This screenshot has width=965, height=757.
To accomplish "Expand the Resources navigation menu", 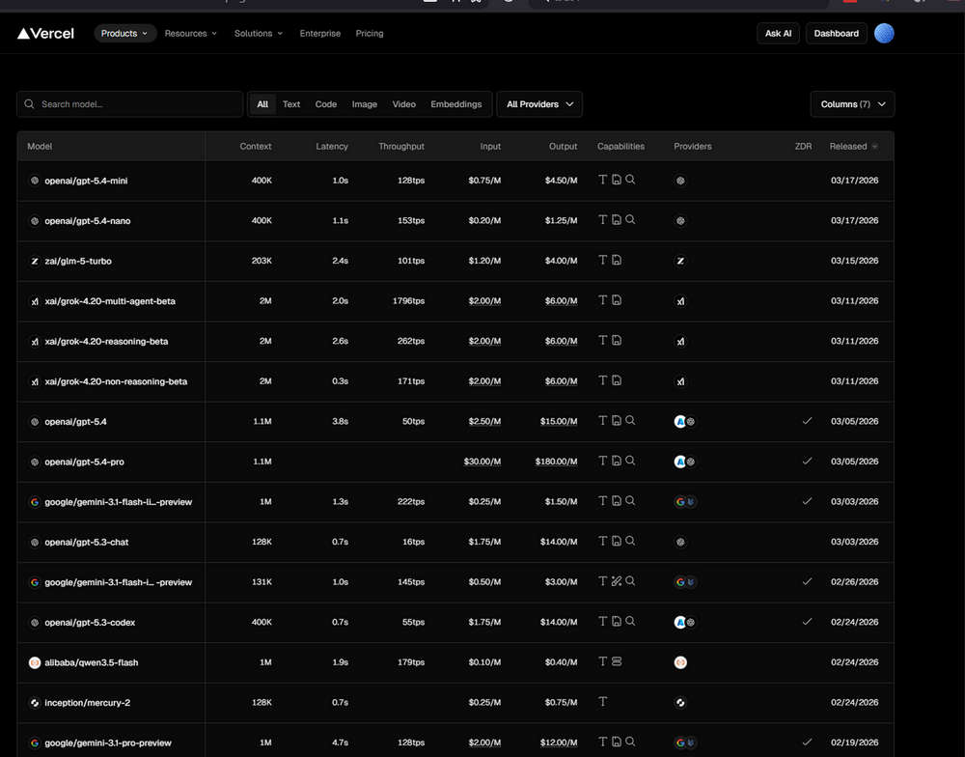I will 191,33.
